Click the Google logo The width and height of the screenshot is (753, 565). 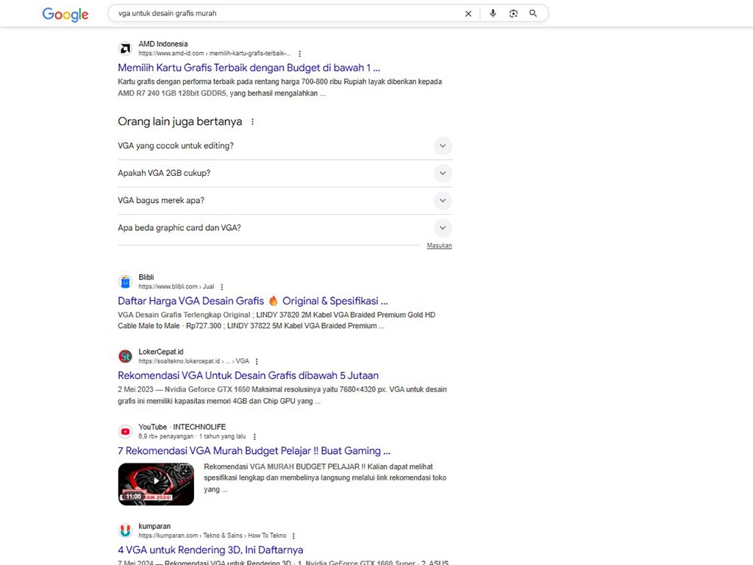coord(65,15)
